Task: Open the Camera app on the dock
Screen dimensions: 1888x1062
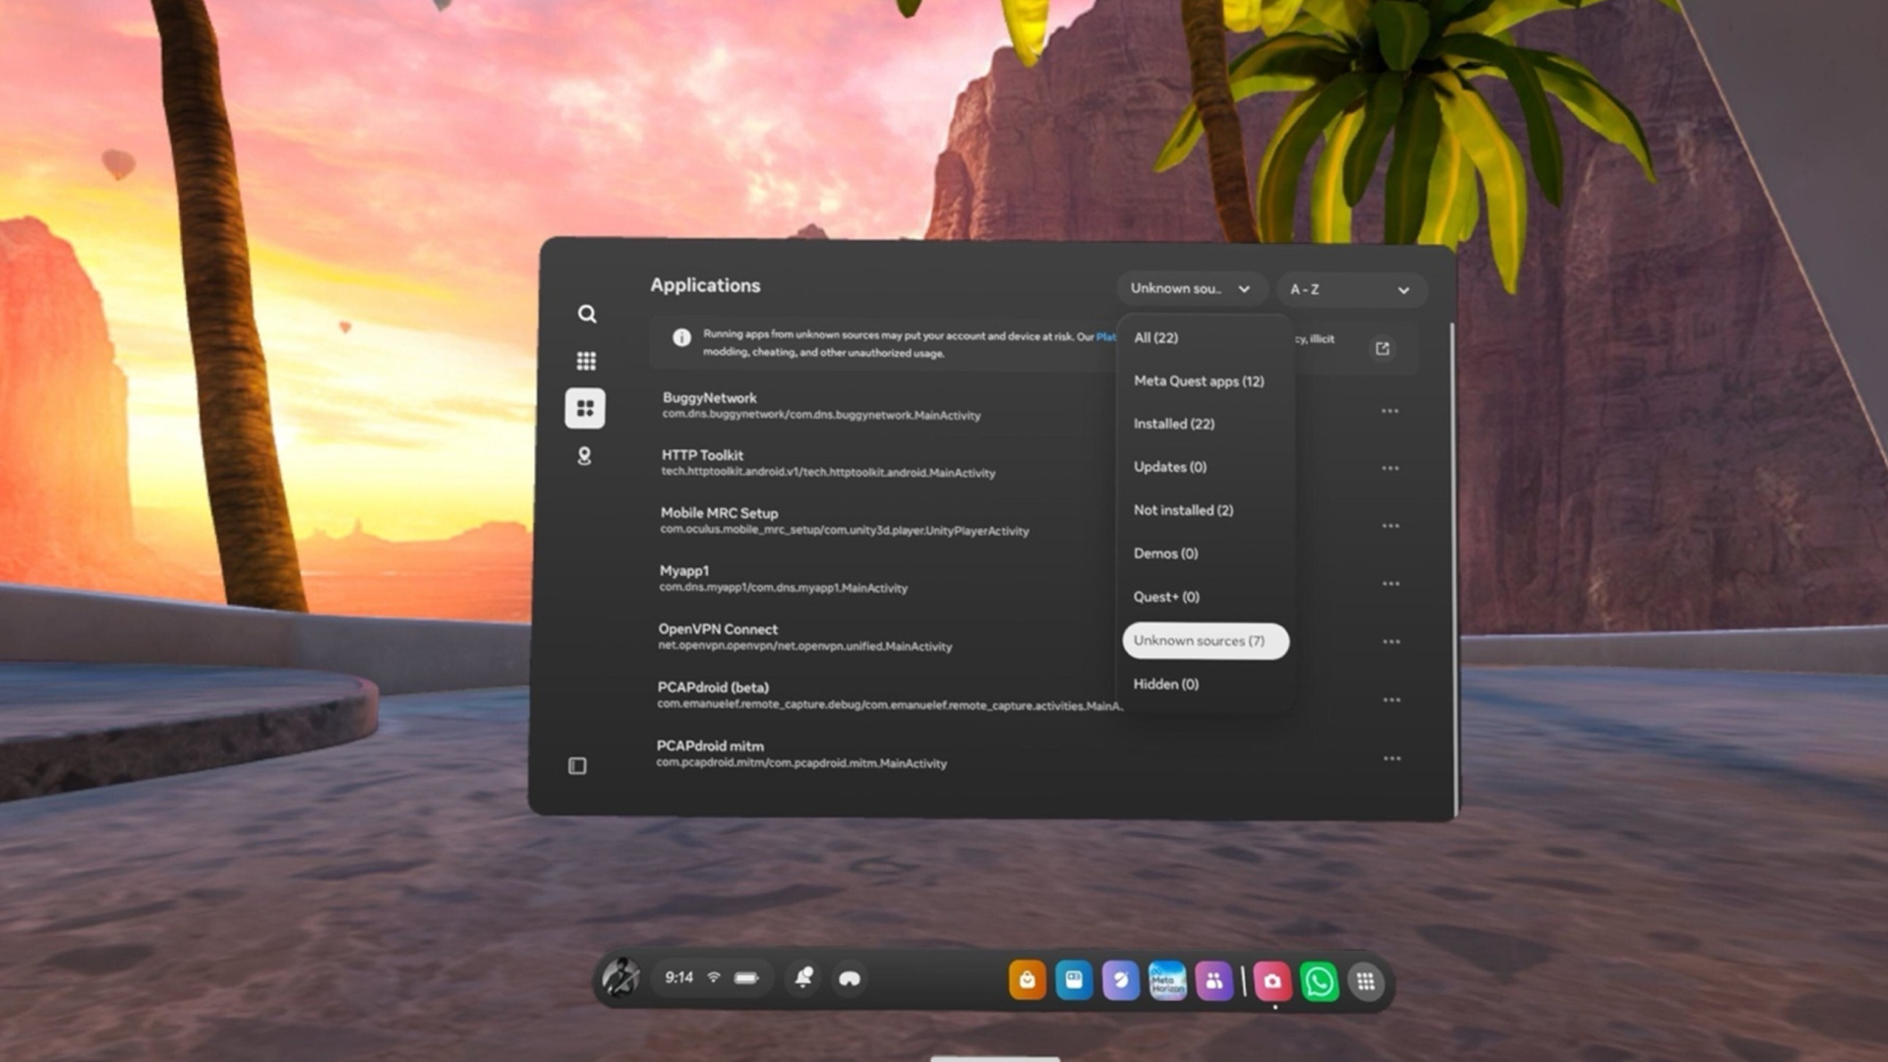Action: (x=1271, y=980)
